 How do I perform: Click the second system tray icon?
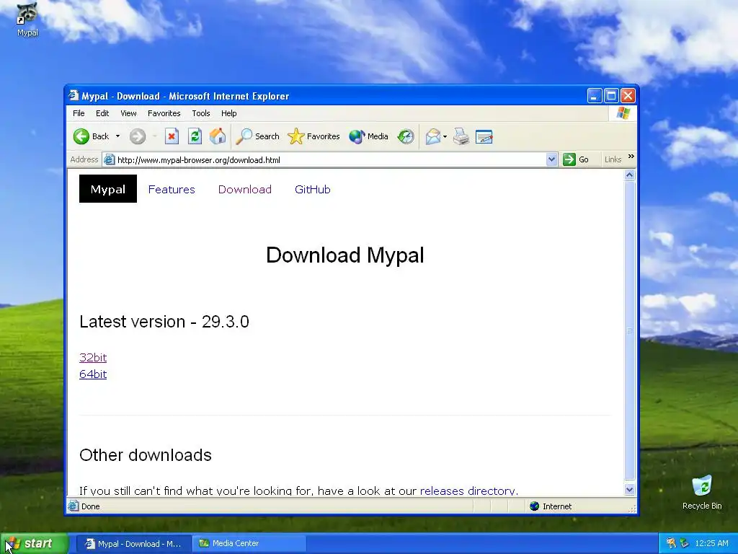click(684, 544)
